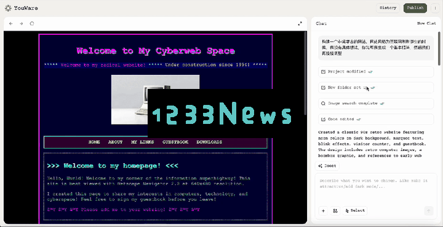The height and width of the screenshot is (227, 443).
Task: Click the YouWare gear logo icon
Action: point(8,8)
